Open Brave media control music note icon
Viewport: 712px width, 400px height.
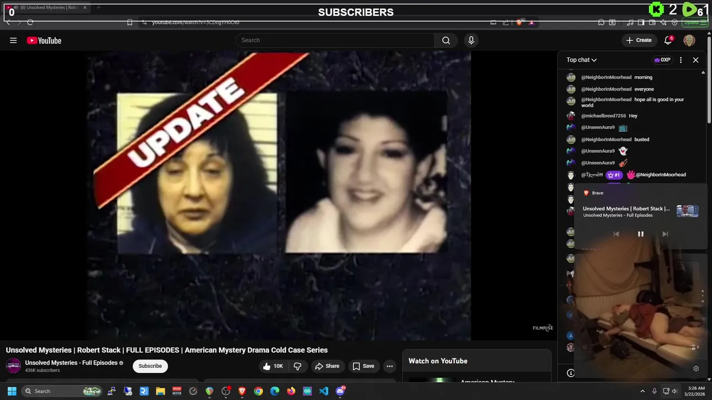coord(630,22)
